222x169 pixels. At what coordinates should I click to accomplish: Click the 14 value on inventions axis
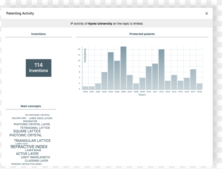coord(79,49)
